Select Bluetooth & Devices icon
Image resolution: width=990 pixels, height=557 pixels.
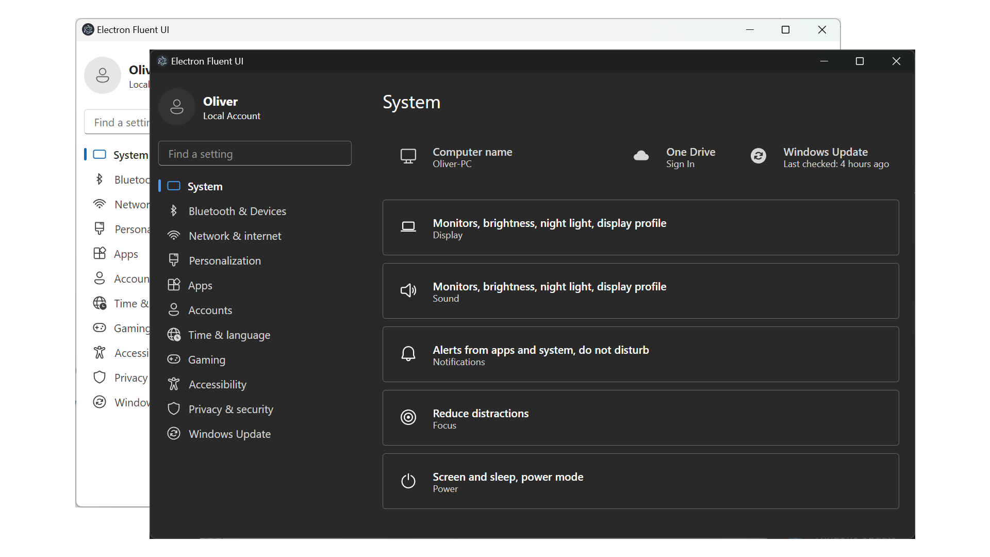pos(175,211)
